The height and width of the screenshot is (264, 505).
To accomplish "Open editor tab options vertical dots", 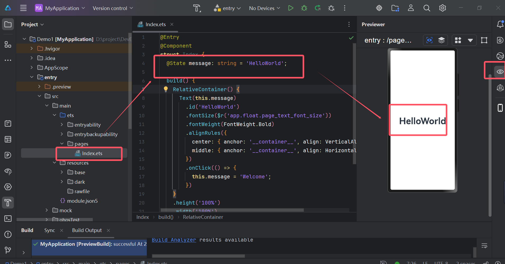I will pyautogui.click(x=349, y=24).
